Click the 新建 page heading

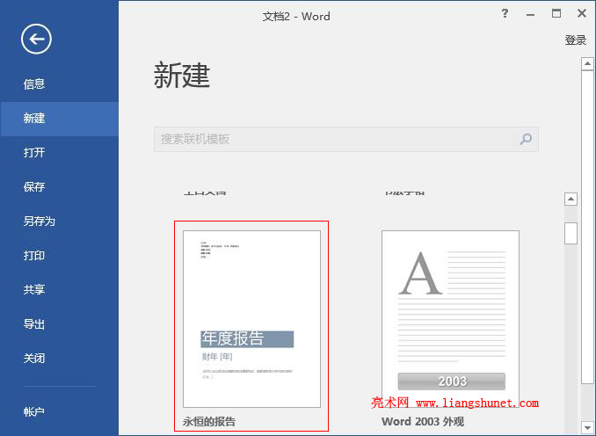[182, 76]
